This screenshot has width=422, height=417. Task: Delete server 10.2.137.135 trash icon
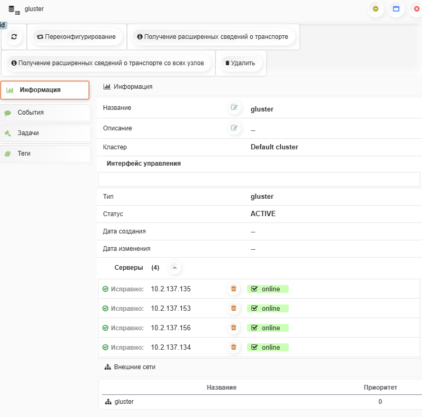point(233,289)
